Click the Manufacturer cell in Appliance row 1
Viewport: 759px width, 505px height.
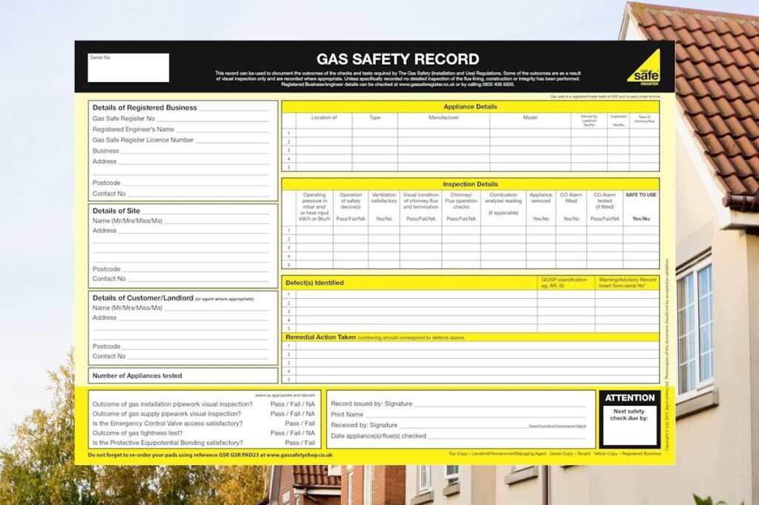443,133
